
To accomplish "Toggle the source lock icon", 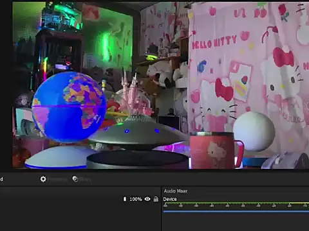I will pos(156,200).
